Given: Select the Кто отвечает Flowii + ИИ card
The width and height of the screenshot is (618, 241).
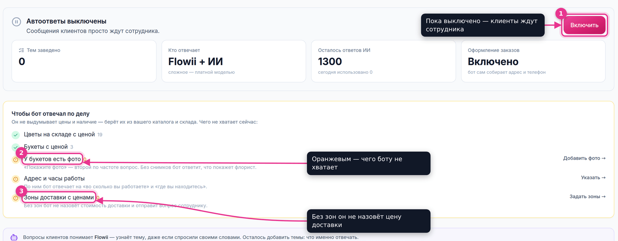Looking at the screenshot, I should pos(234,61).
